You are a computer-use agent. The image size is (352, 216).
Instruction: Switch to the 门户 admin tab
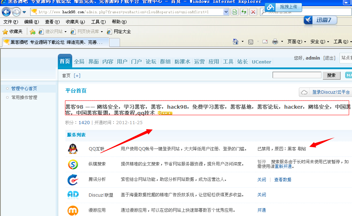[x=136, y=61]
